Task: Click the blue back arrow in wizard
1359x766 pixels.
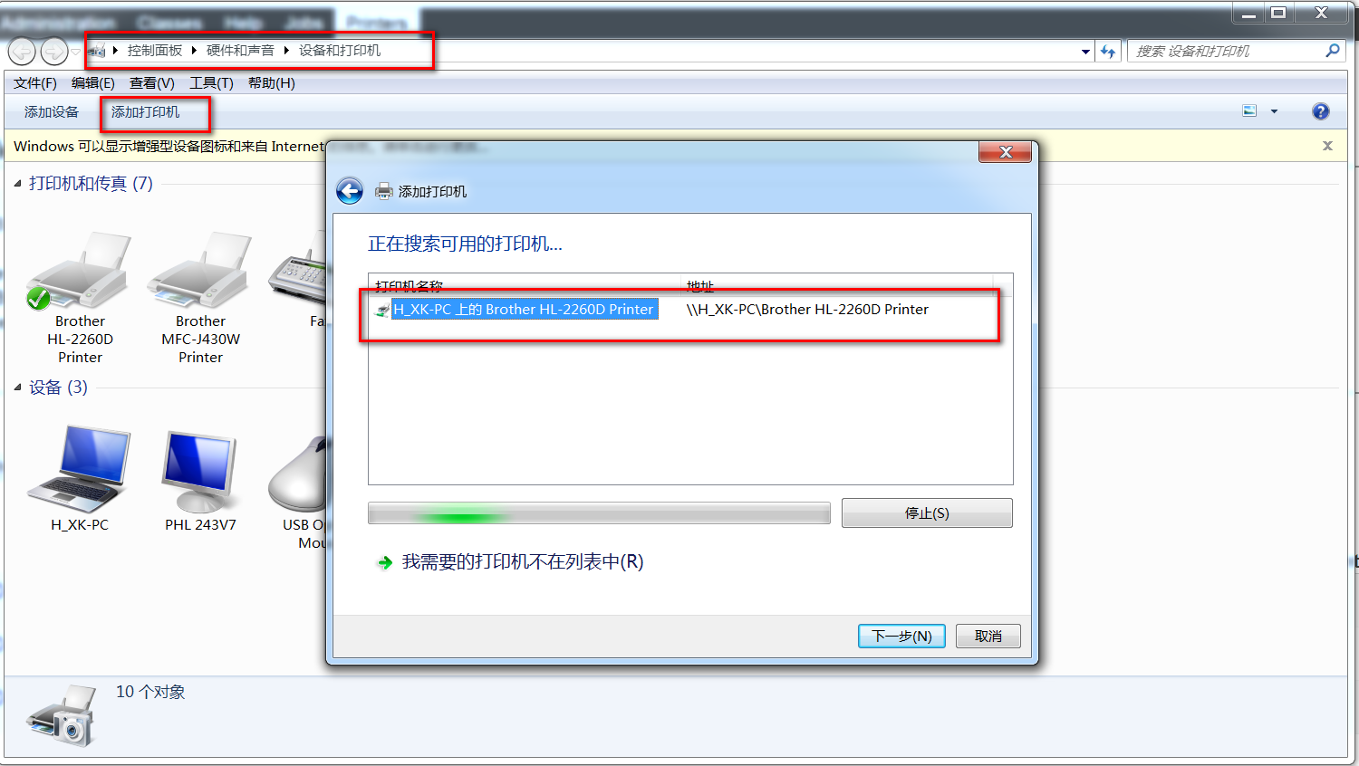Action: pos(350,191)
